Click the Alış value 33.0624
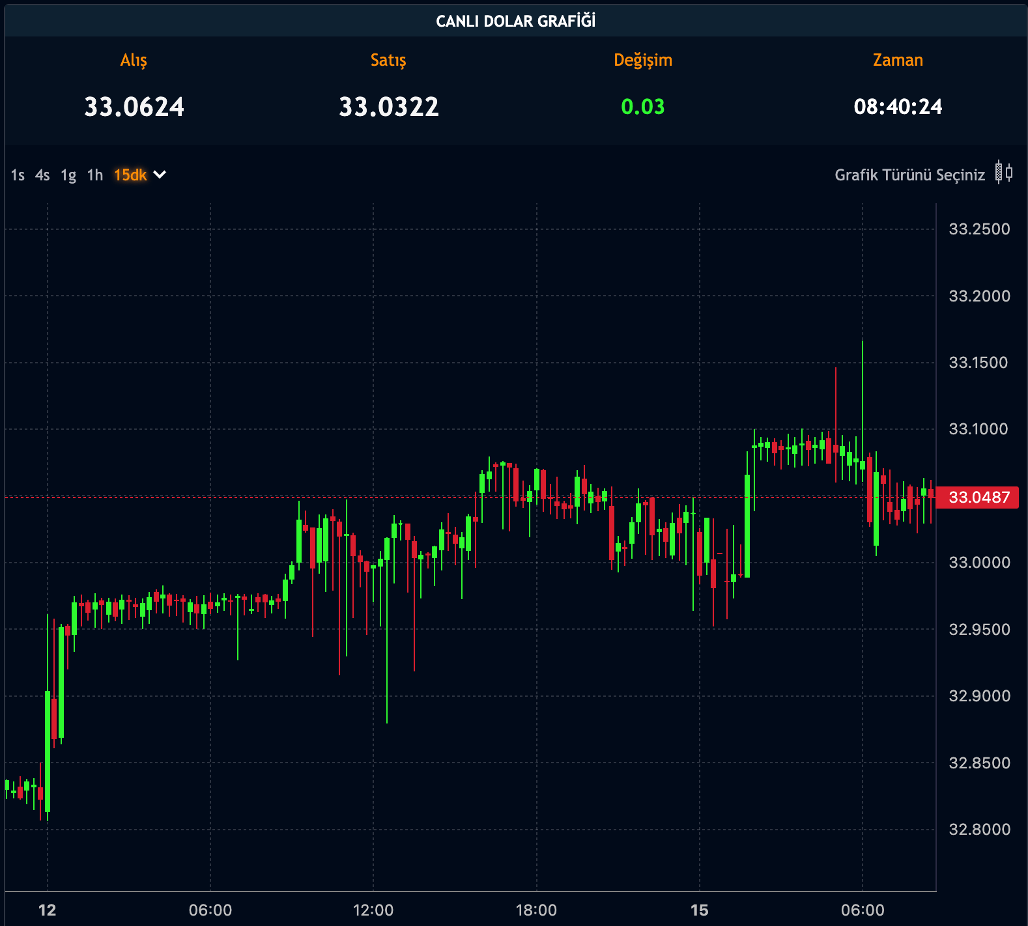The height and width of the screenshot is (926, 1028). tap(134, 107)
